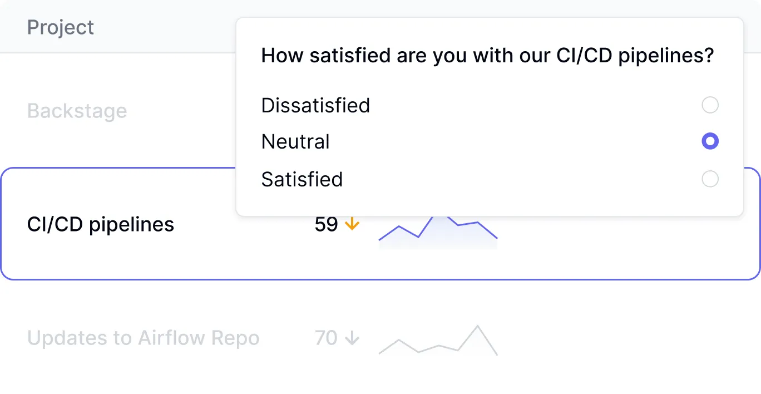Click blank space inside selected CI/CD row
The image size is (761, 394).
pyautogui.click(x=612, y=250)
